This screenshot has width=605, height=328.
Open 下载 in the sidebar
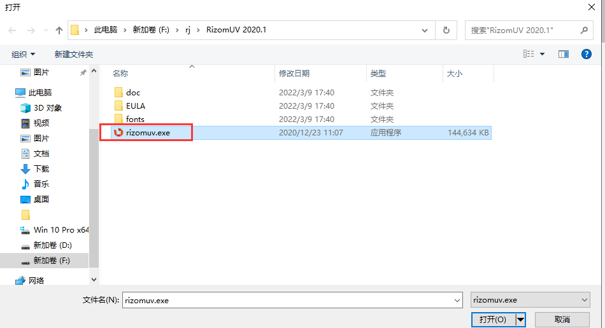(41, 168)
